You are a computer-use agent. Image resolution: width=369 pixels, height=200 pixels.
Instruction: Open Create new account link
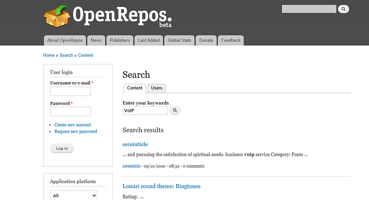(x=73, y=125)
